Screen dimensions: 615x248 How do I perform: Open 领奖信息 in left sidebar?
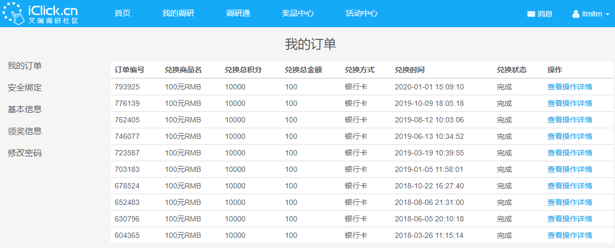coord(24,131)
